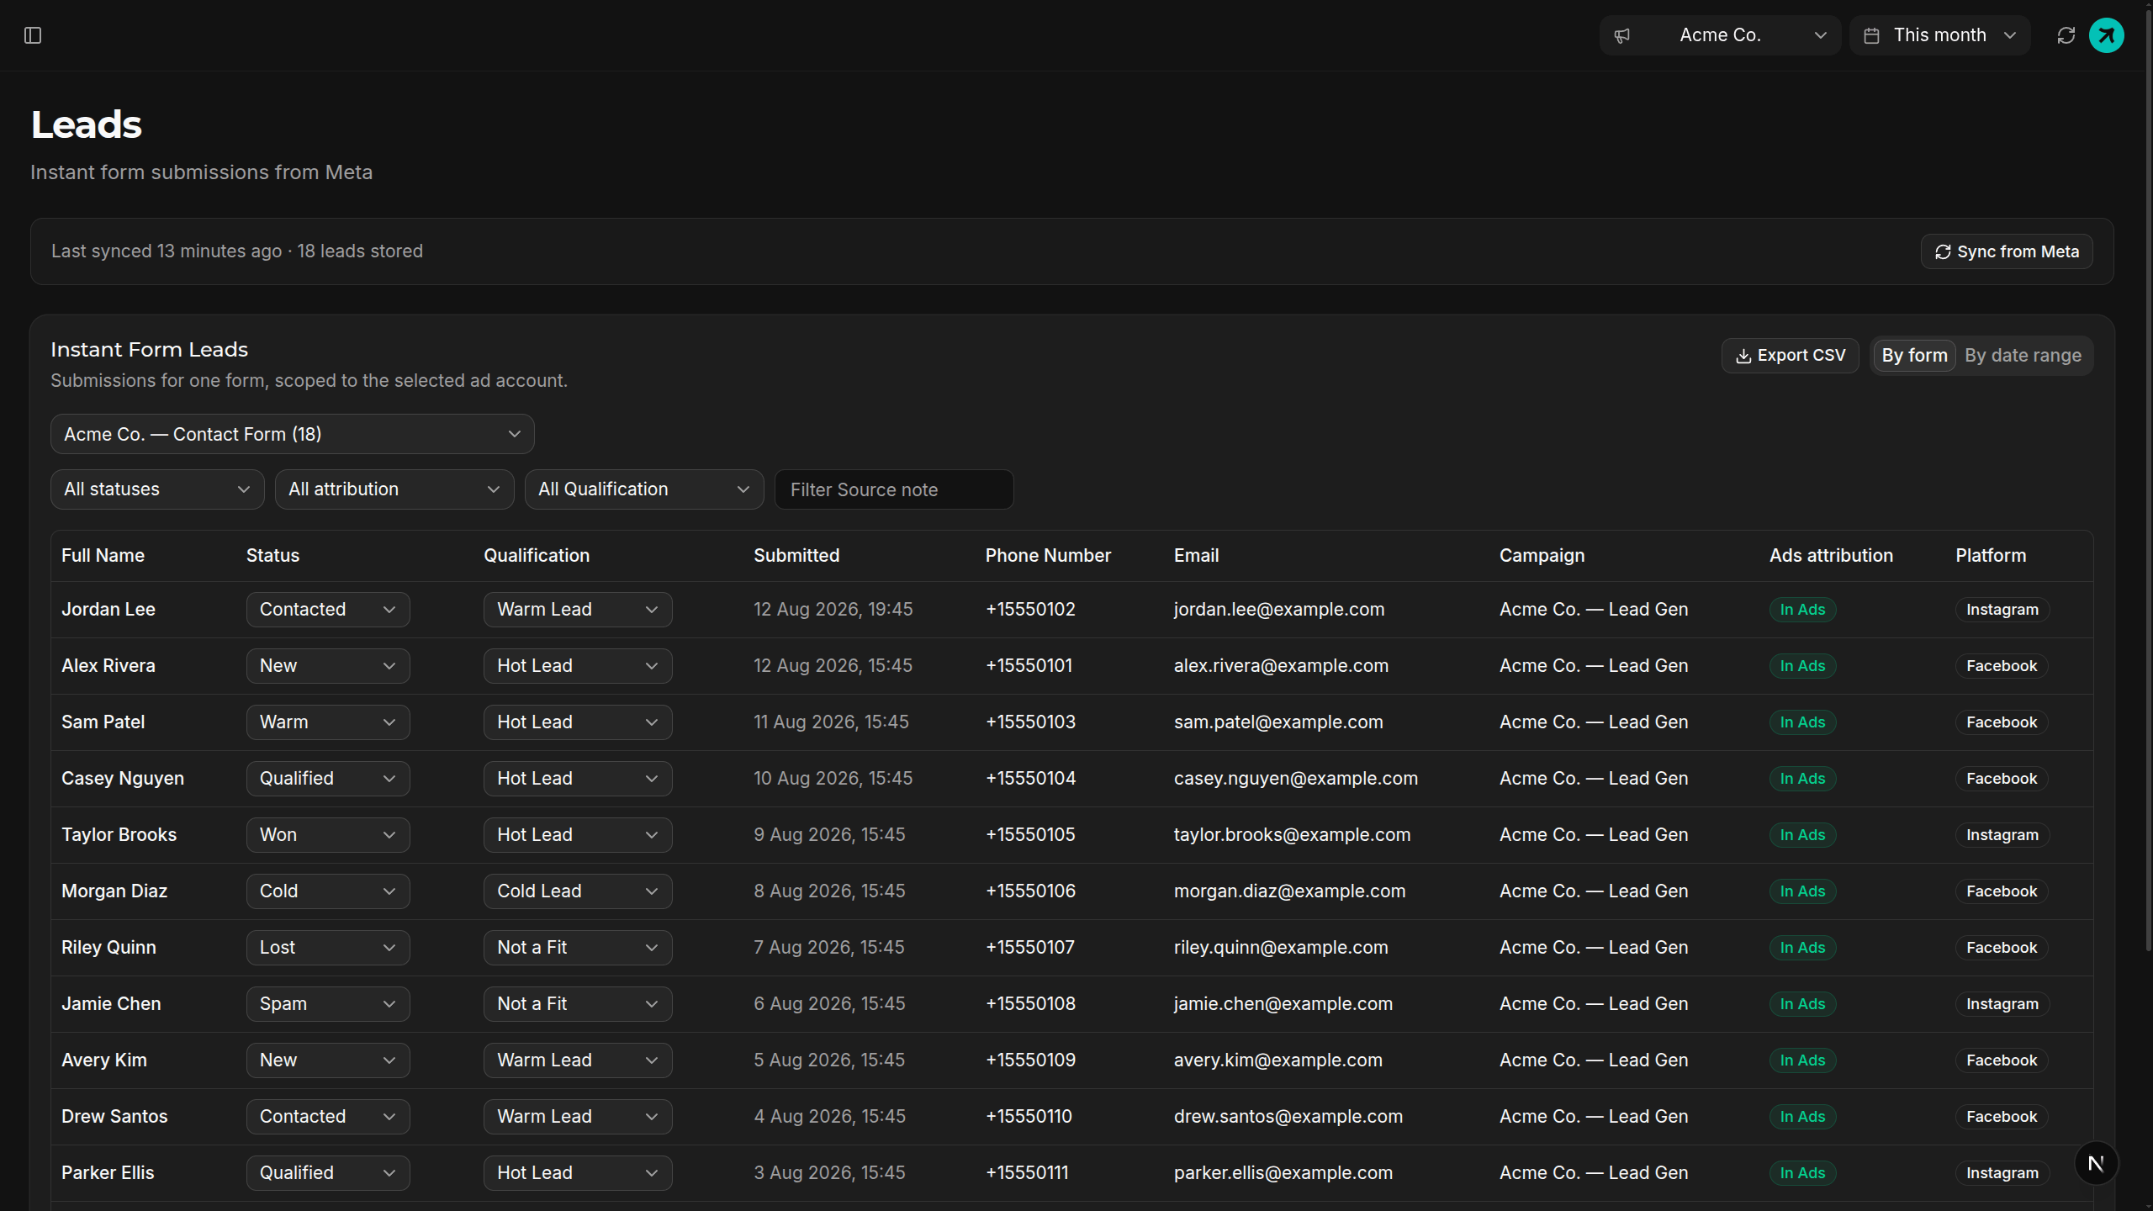Click date 7 Aug 2026, 15:45

829,948
